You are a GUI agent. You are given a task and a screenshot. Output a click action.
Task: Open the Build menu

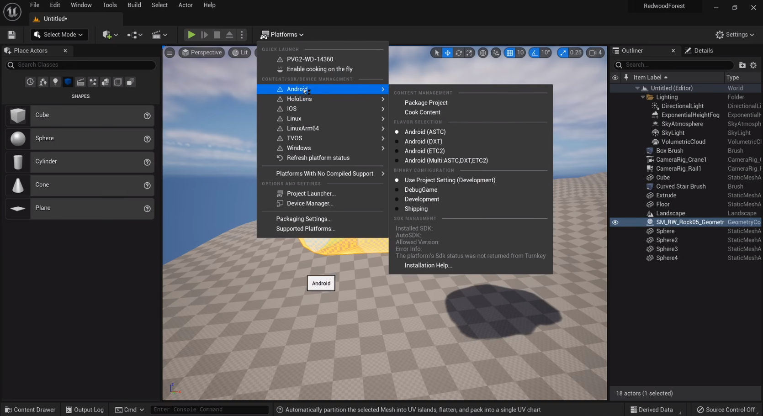tap(134, 5)
